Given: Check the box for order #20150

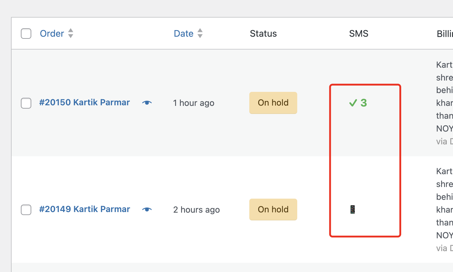Looking at the screenshot, I should [26, 103].
